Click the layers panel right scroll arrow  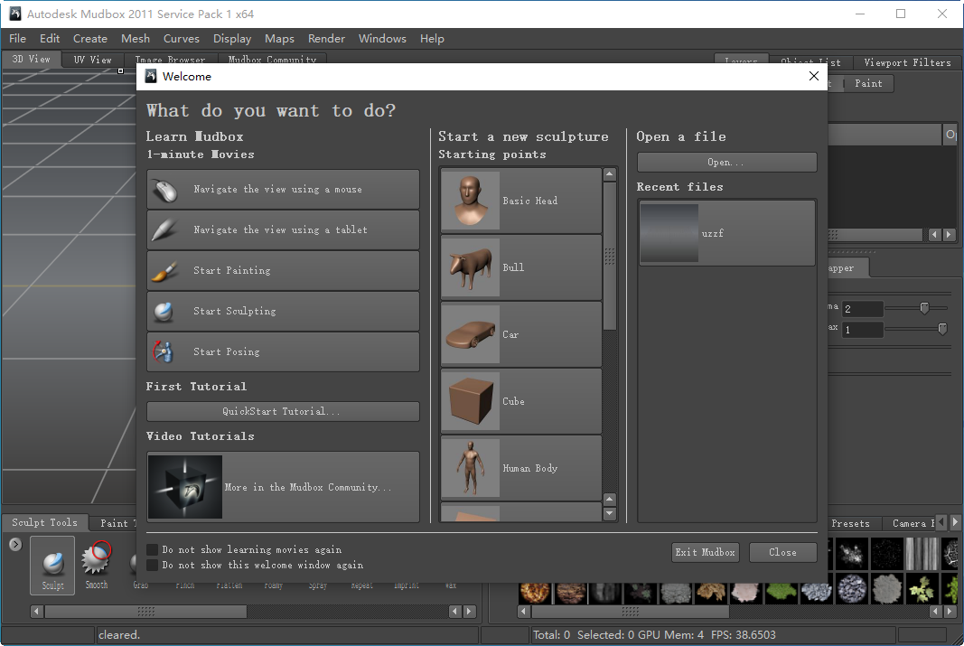(949, 234)
